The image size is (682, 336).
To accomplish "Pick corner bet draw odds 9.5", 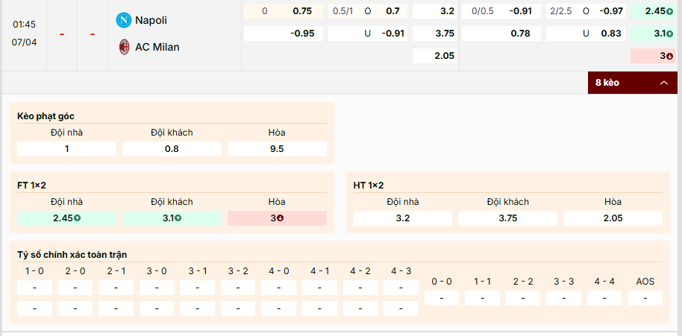I will (277, 149).
